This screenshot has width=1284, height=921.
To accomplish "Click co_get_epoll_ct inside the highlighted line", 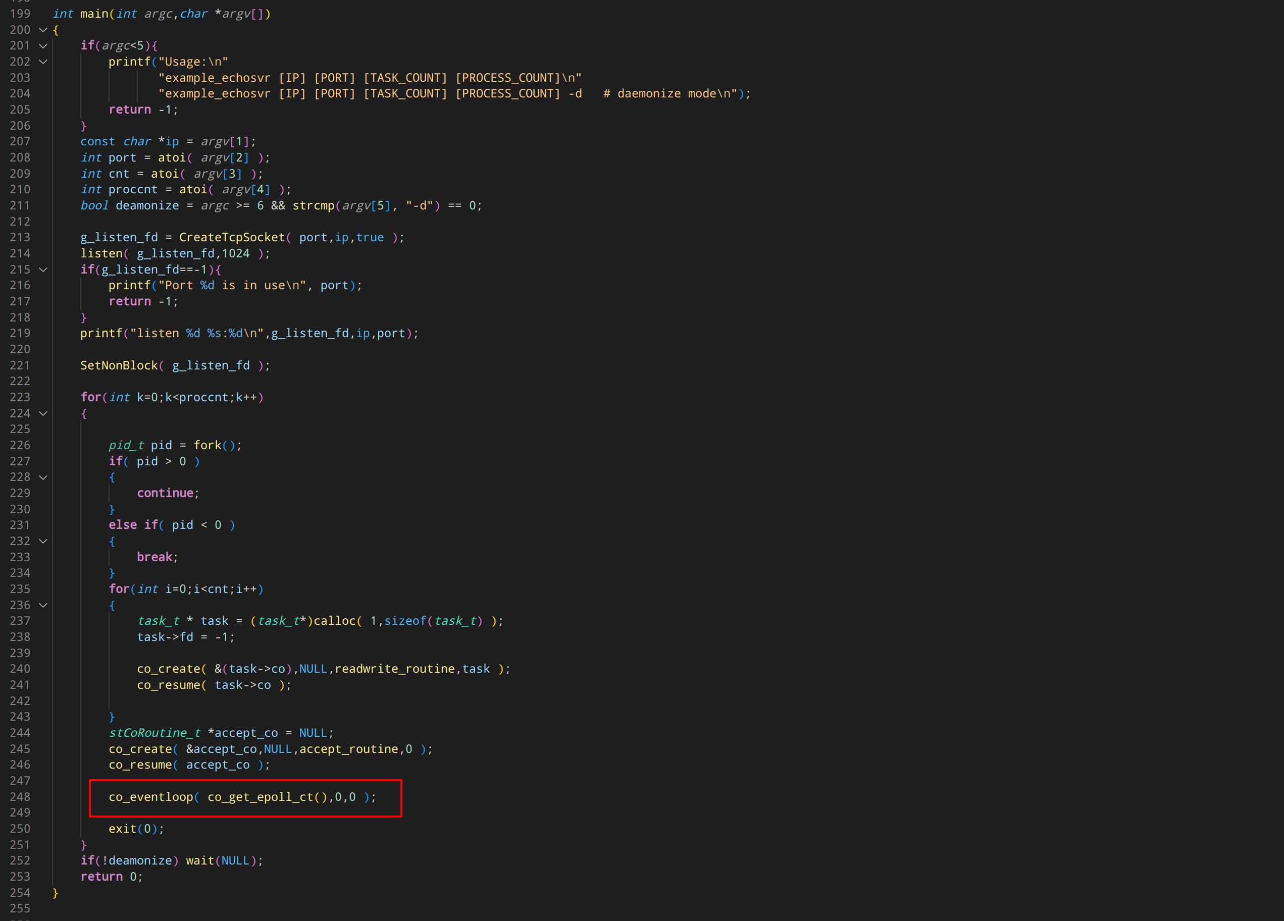I will tap(260, 796).
